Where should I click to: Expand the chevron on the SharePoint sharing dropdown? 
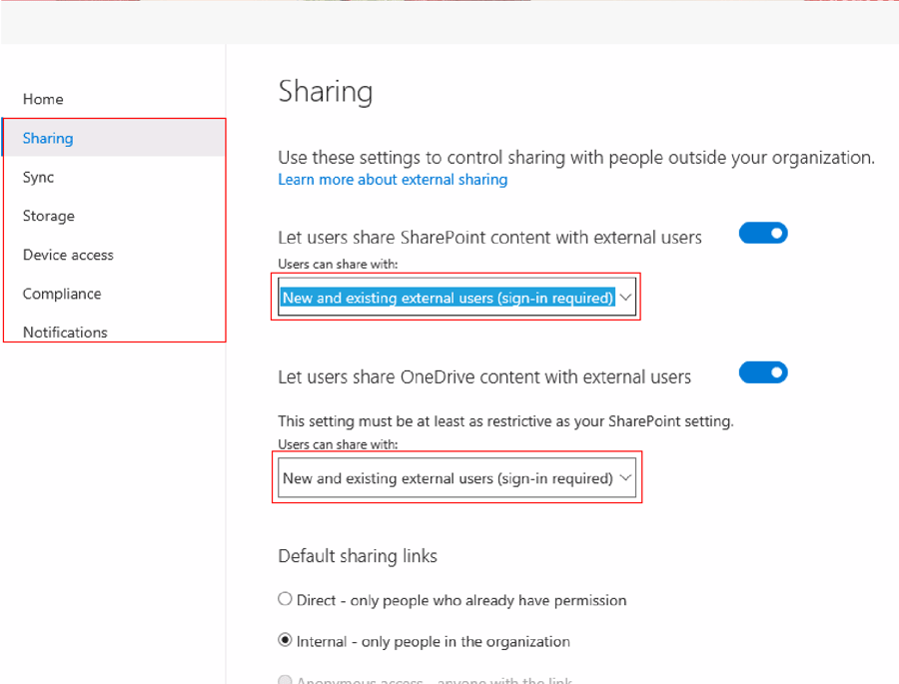[626, 297]
